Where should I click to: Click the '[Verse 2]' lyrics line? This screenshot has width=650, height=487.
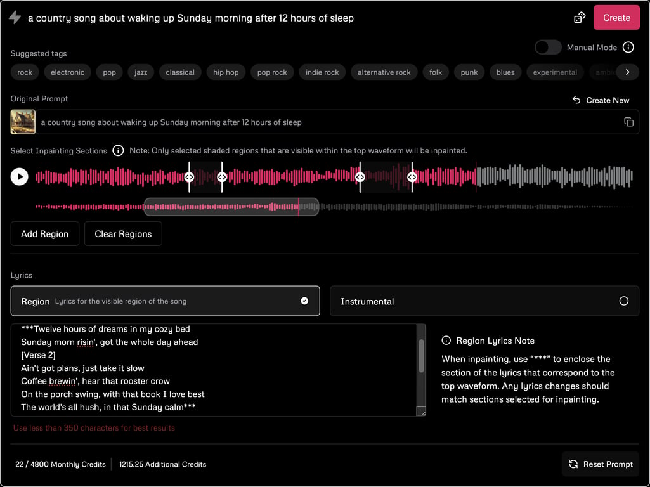tap(38, 354)
